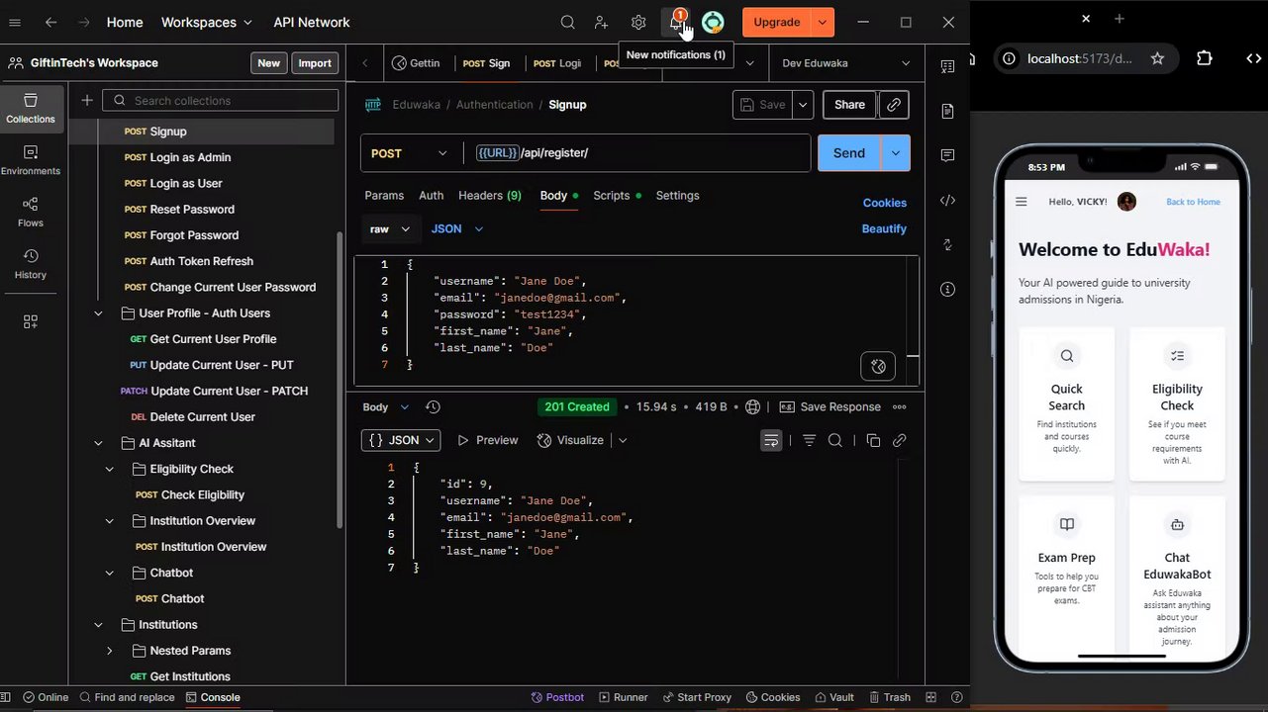Collapse the User Profile - Auth Users folder
This screenshot has width=1268, height=712.
coord(98,313)
